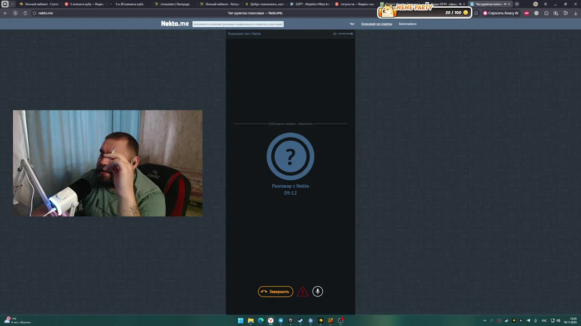This screenshot has width=581, height=326.
Task: Open the browser extensions puzzle icon
Action: click(546, 13)
